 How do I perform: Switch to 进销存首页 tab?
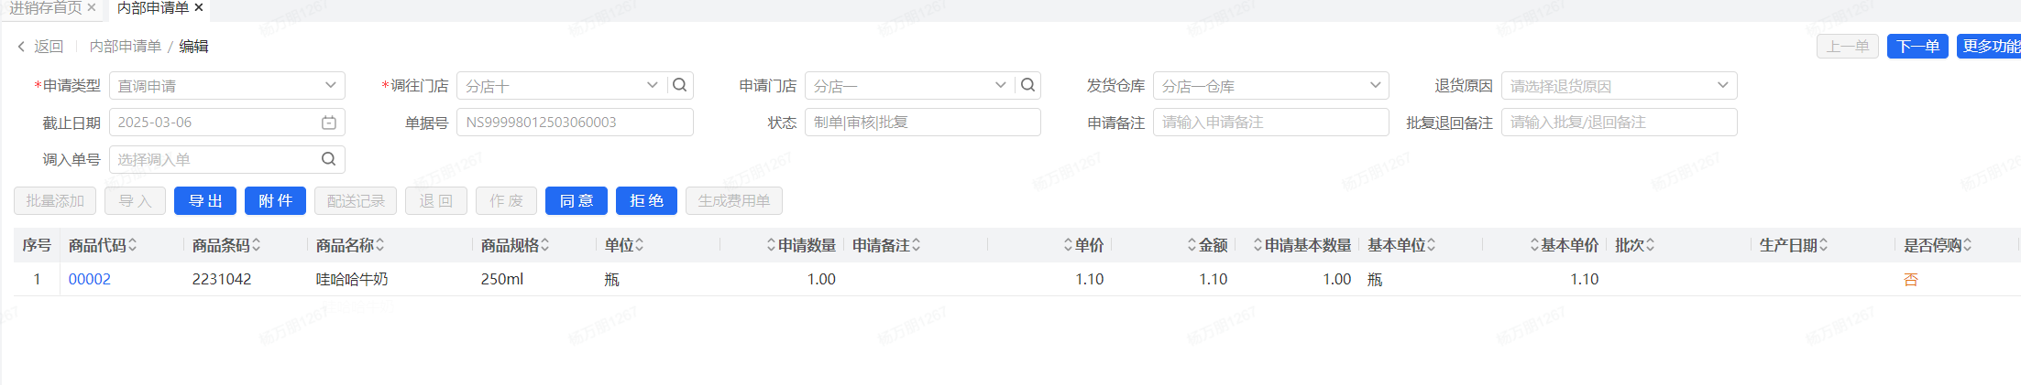[x=45, y=8]
